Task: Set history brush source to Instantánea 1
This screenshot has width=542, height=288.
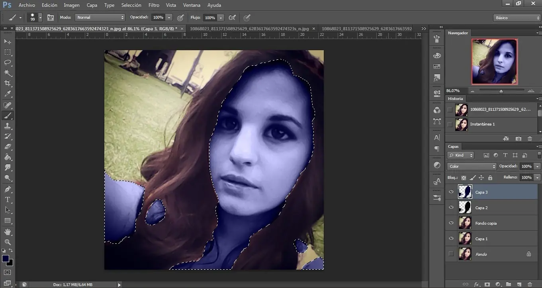Action: pyautogui.click(x=450, y=124)
